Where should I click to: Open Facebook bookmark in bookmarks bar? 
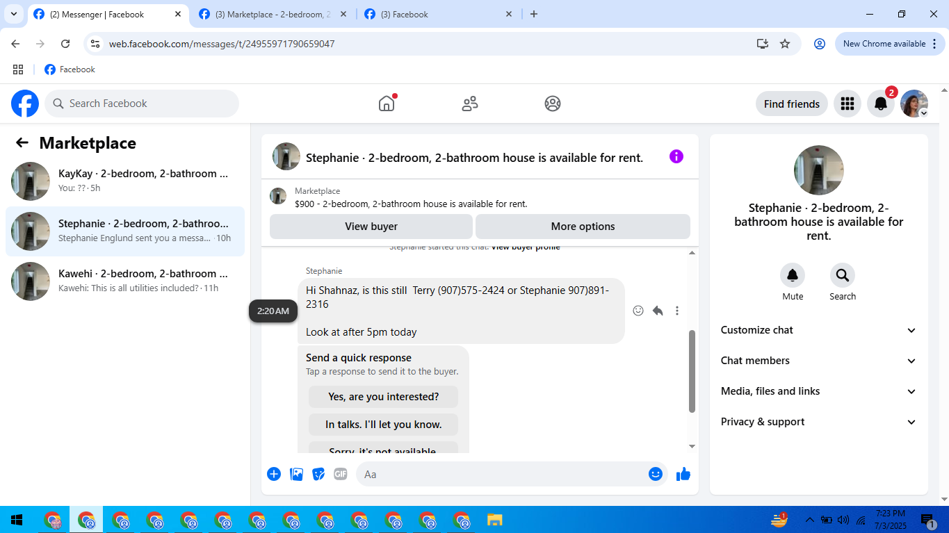point(70,69)
